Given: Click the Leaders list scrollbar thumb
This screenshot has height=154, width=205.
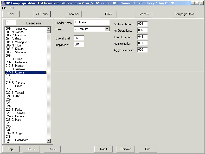Looking at the screenshot, I should (x=49, y=32).
